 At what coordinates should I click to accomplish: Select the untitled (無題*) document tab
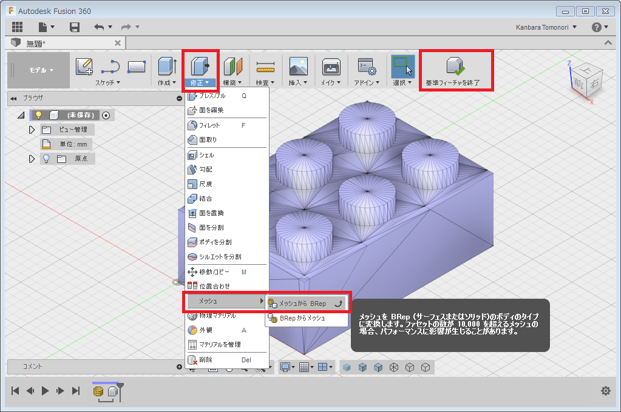pos(66,43)
